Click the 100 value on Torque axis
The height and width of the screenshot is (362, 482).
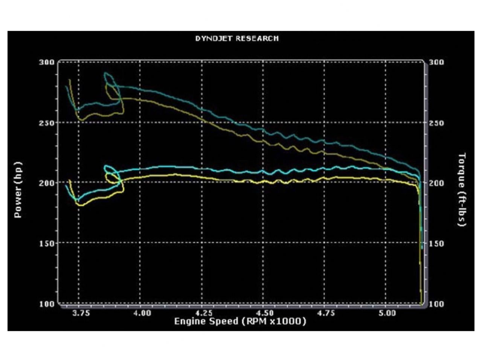[436, 304]
